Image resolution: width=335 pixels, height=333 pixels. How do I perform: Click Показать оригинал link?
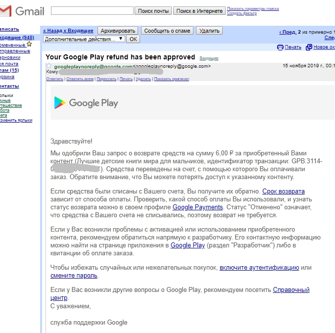[x=172, y=79]
